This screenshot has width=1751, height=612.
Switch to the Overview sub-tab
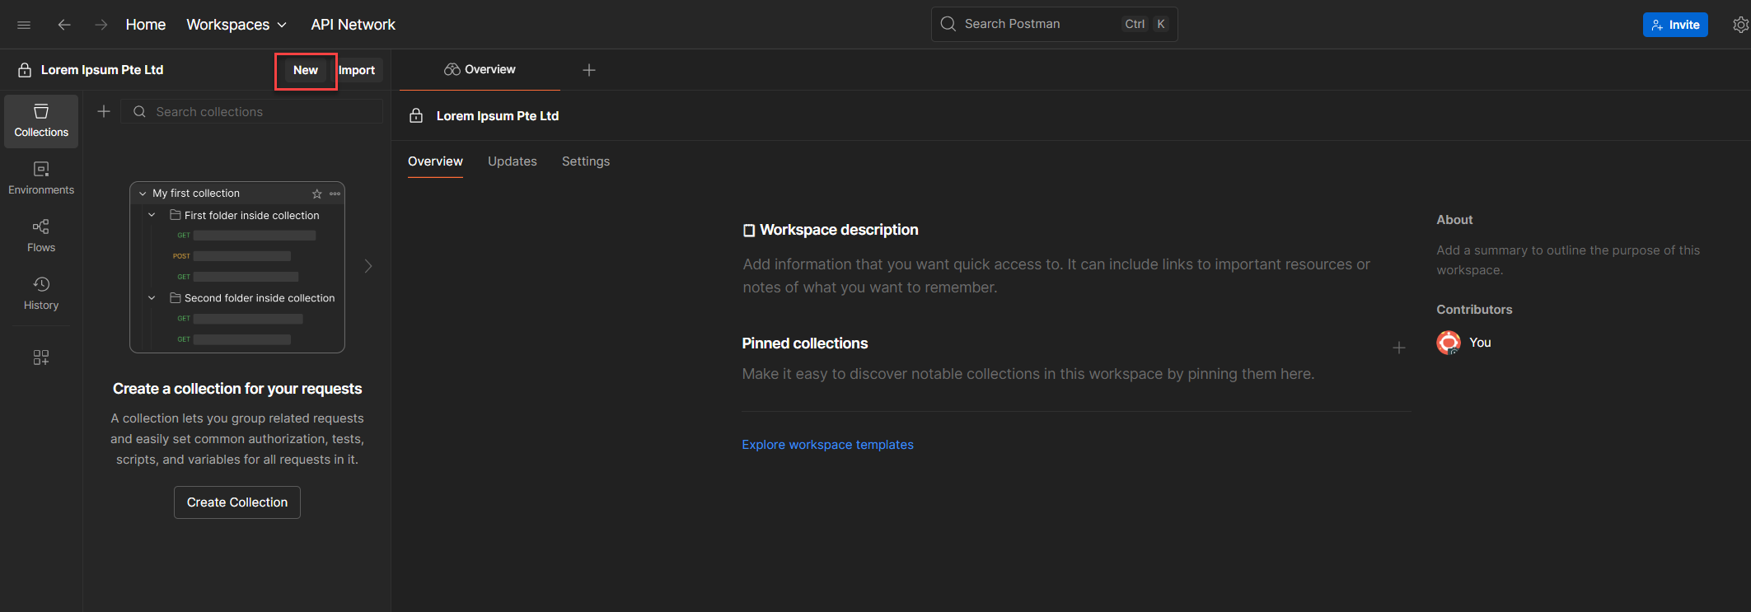coord(435,161)
